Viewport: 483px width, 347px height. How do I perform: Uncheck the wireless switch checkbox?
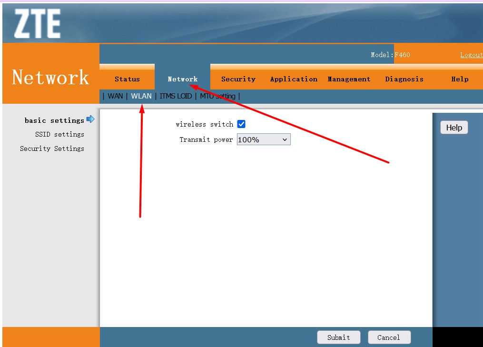241,124
